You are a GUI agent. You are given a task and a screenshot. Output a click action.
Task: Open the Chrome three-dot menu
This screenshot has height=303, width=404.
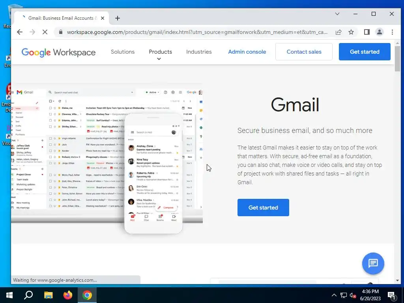coord(392,32)
